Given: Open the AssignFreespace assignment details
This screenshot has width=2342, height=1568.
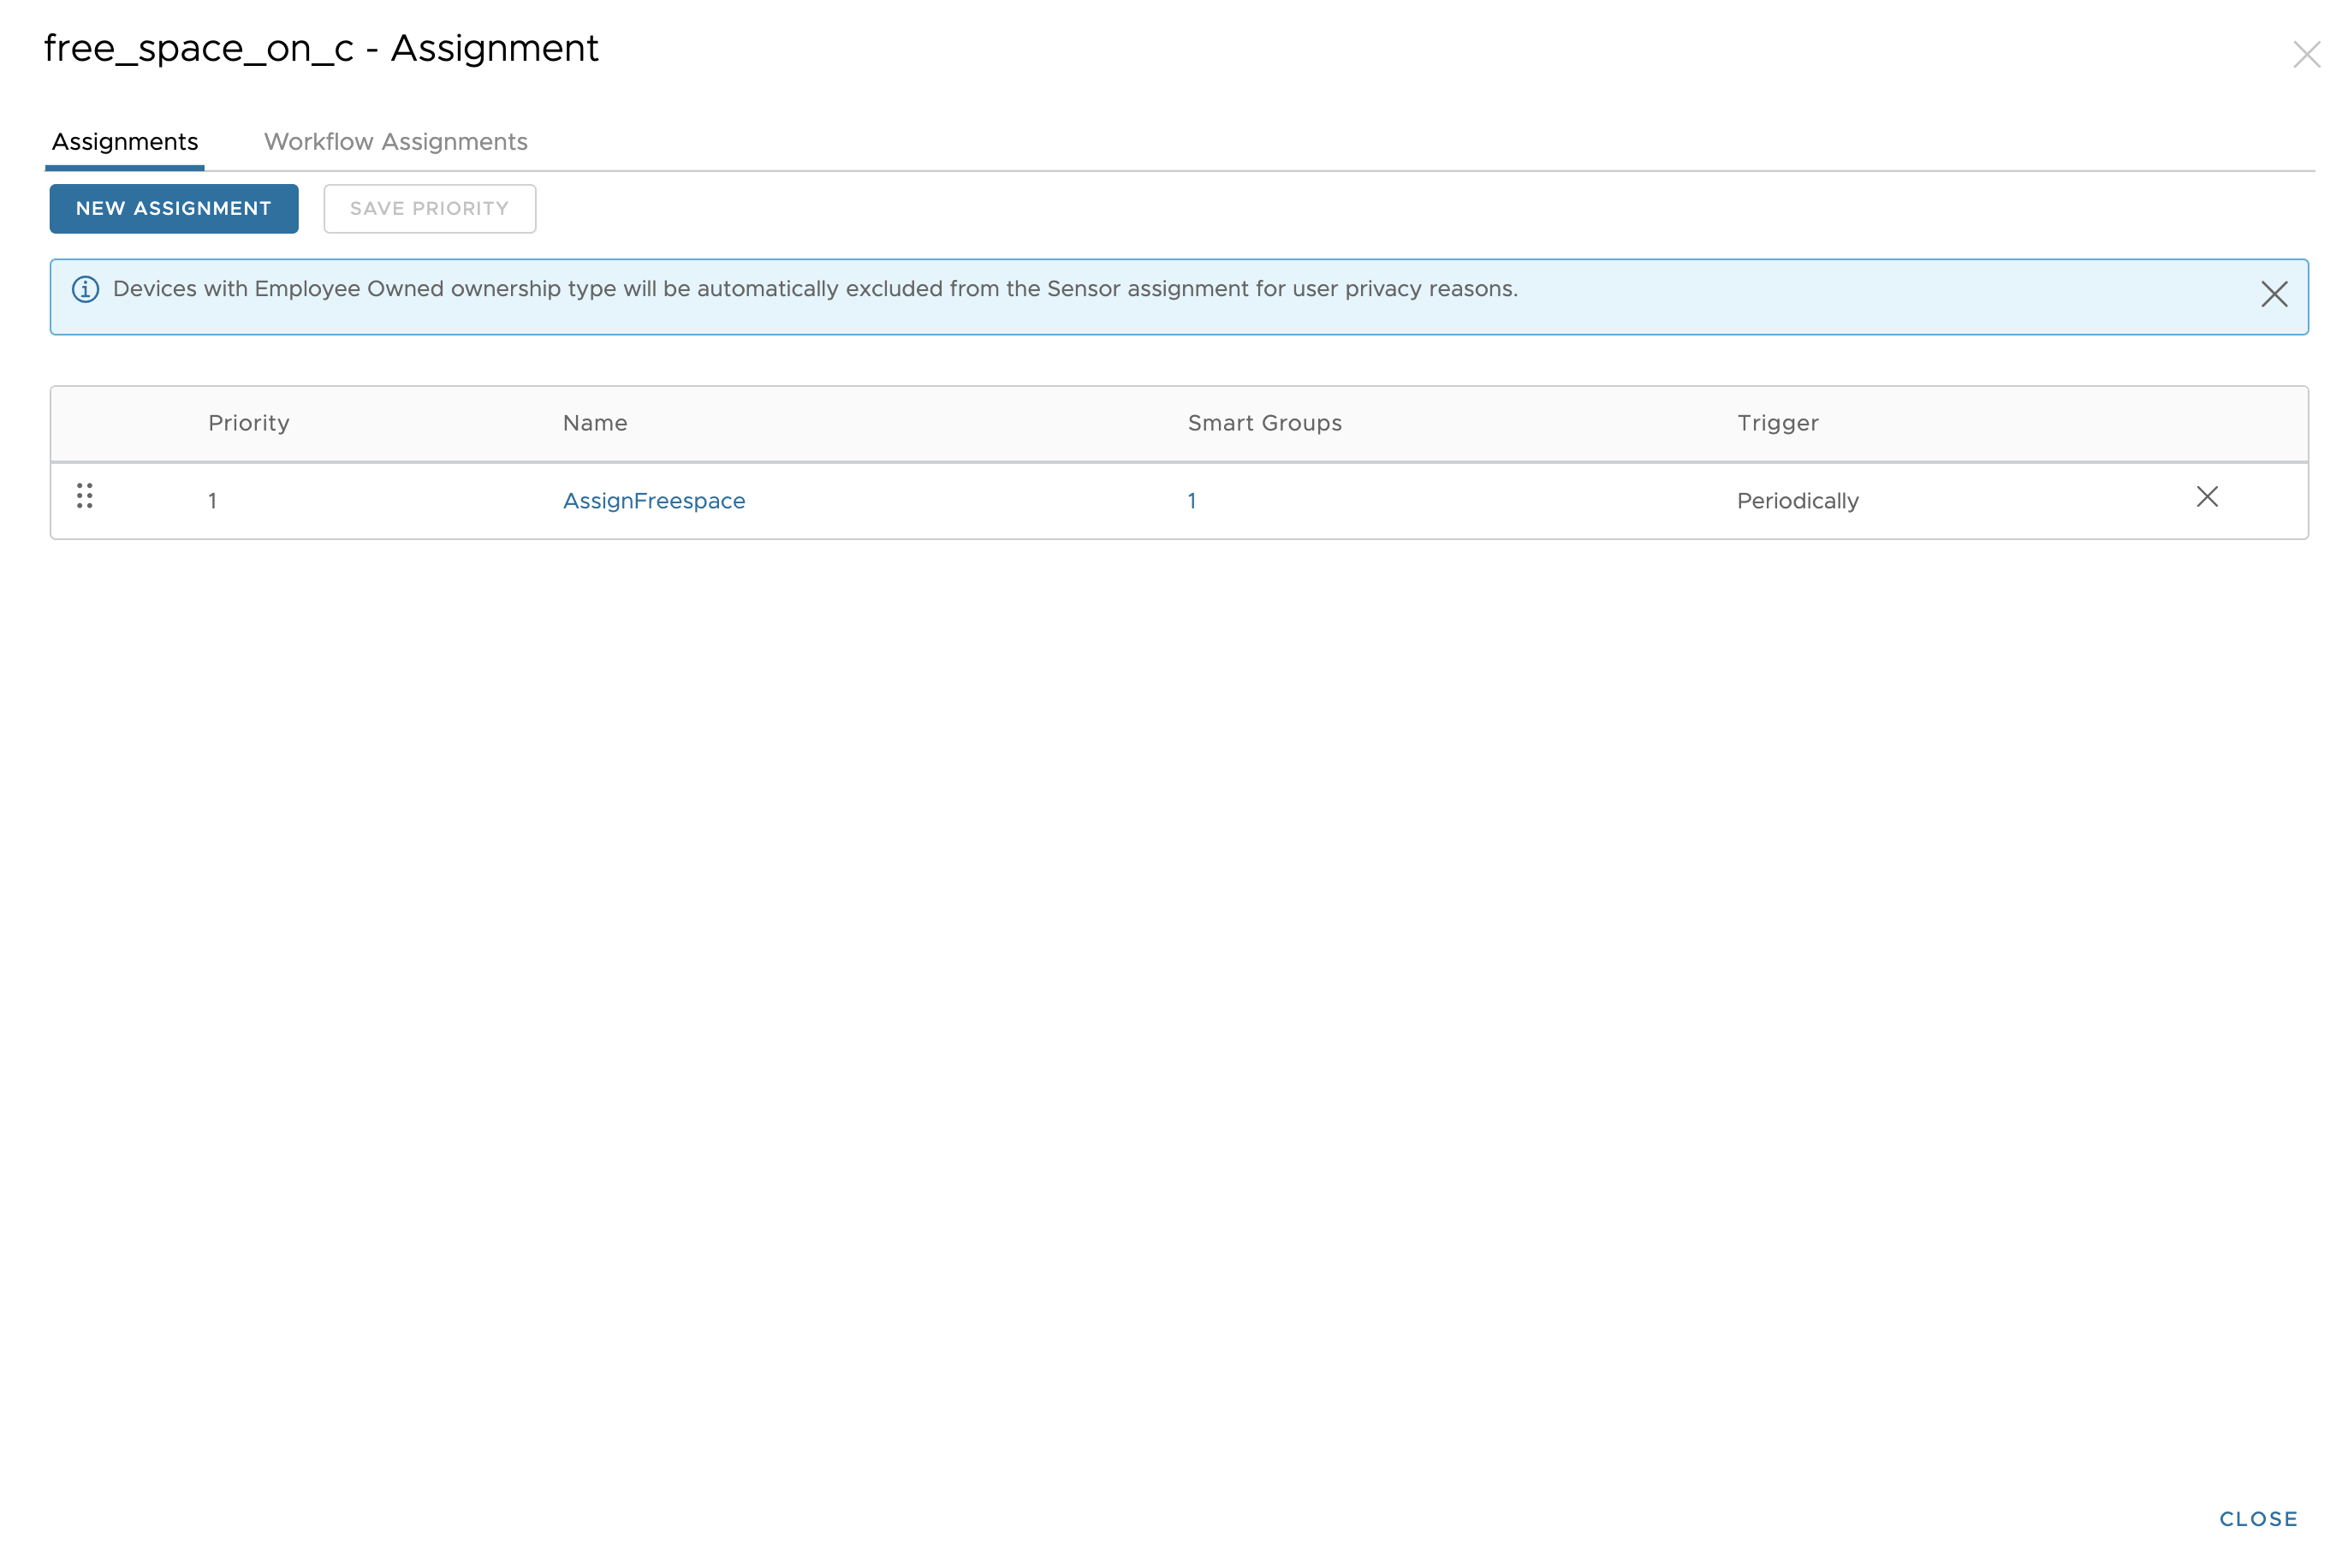Looking at the screenshot, I should 654,500.
